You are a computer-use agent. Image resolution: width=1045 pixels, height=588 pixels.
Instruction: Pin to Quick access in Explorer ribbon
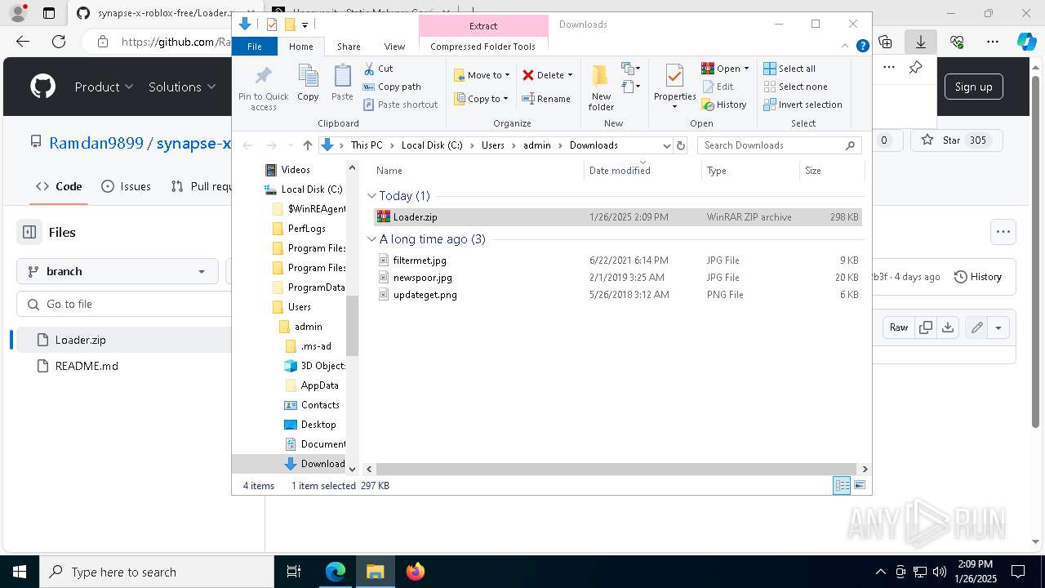pos(263,88)
